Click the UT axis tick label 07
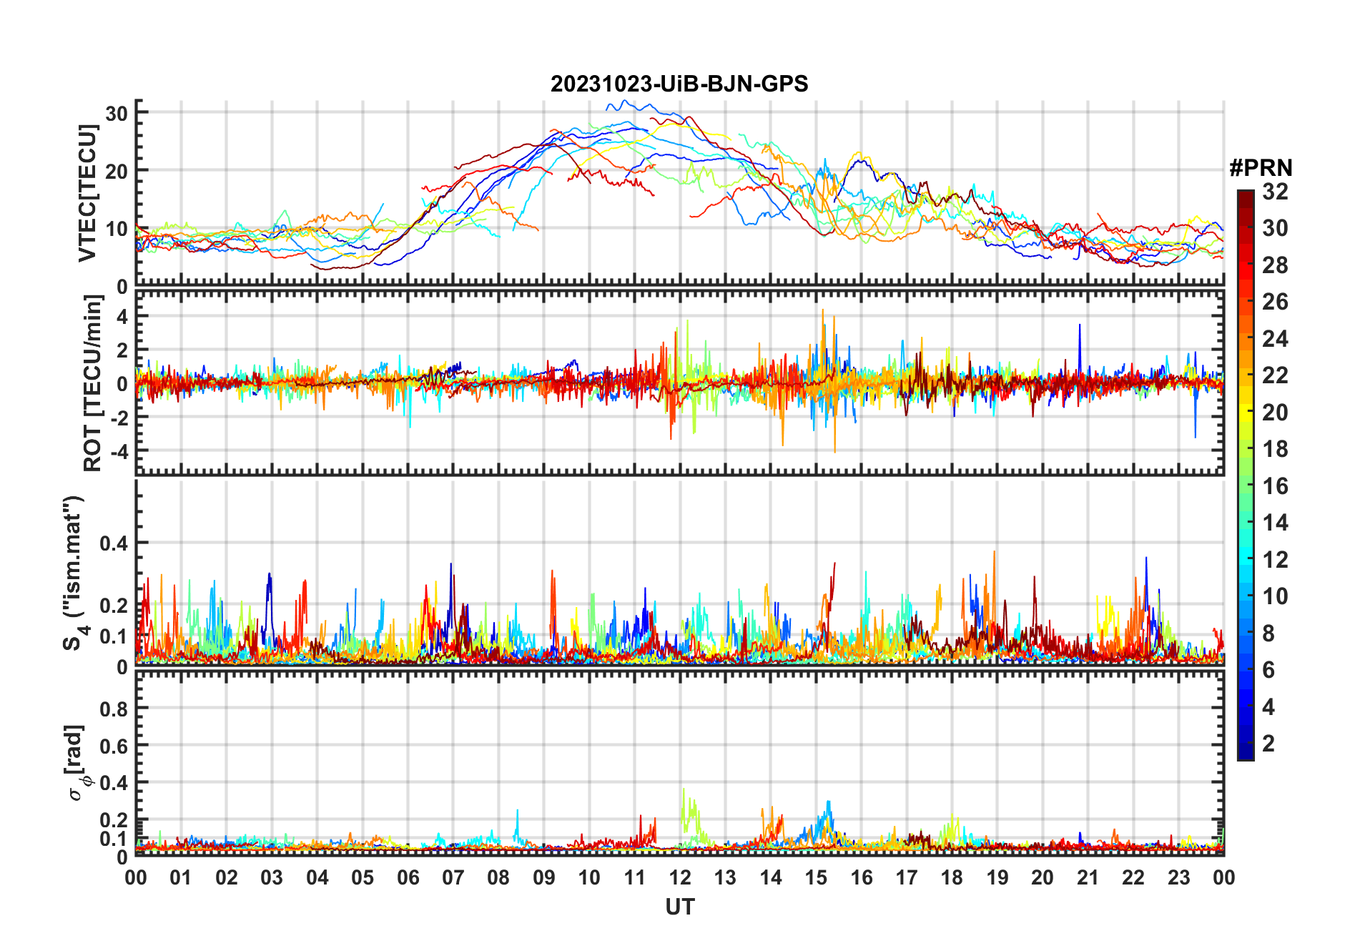 coord(453,878)
